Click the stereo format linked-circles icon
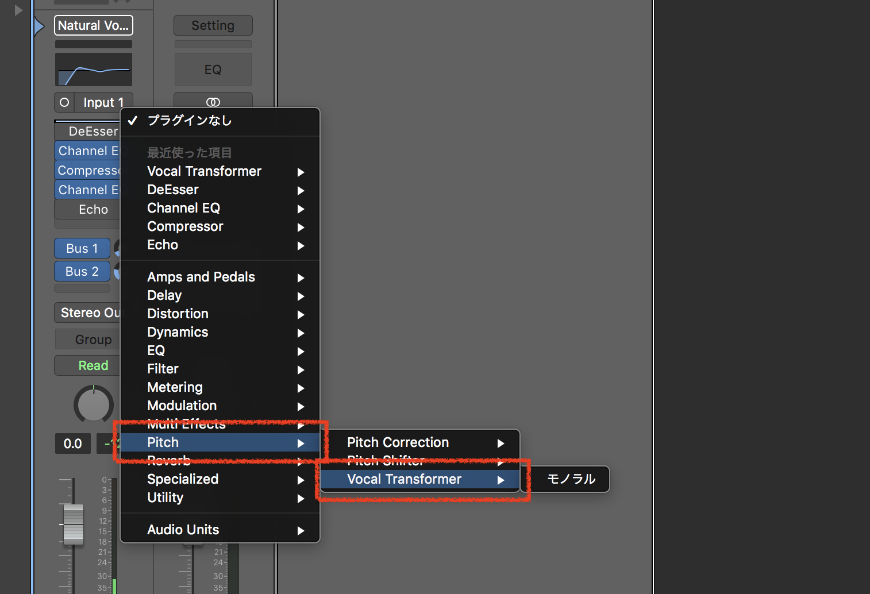 coord(213,102)
